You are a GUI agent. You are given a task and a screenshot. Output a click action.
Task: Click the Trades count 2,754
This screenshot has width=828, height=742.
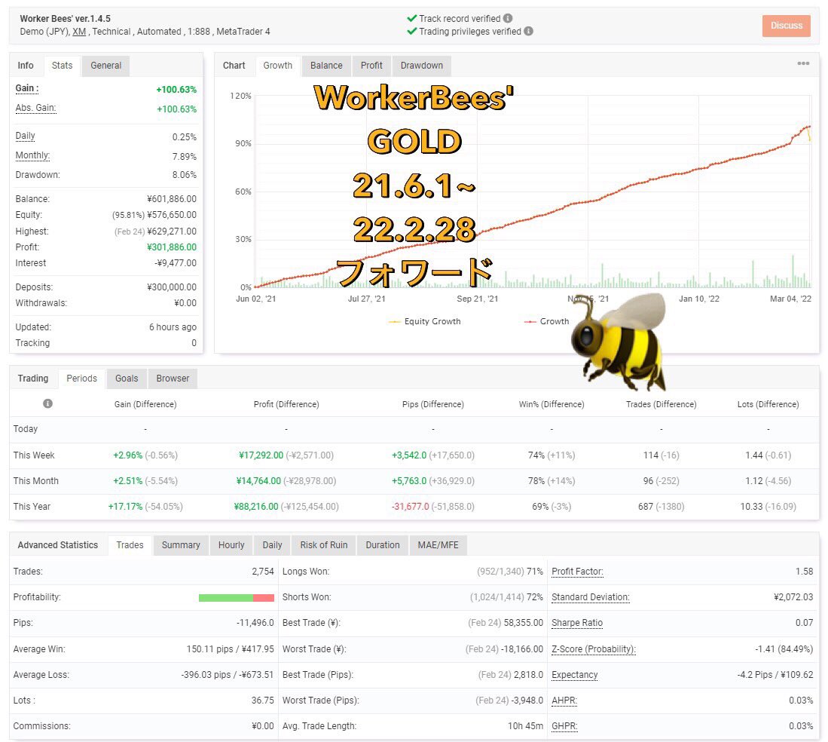[x=263, y=572]
